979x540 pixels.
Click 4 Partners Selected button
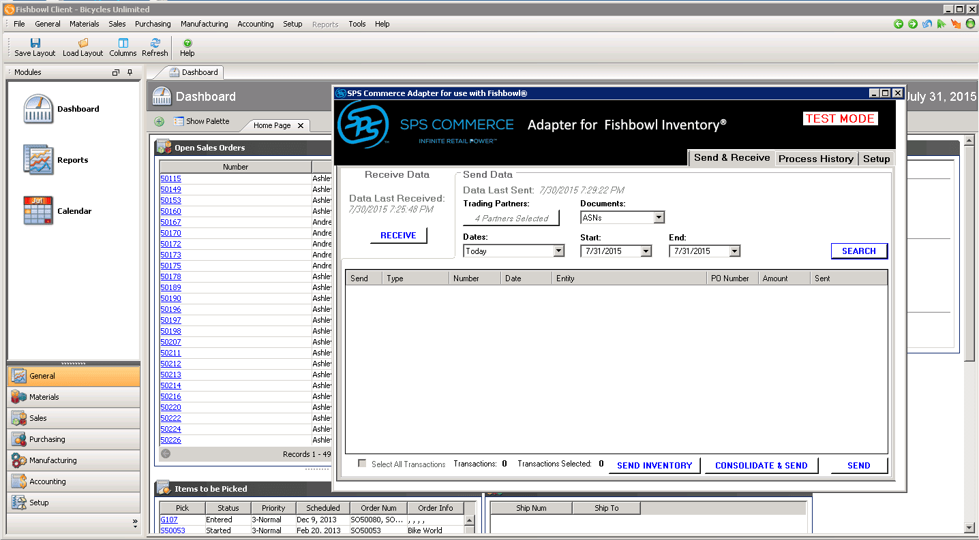[511, 218]
